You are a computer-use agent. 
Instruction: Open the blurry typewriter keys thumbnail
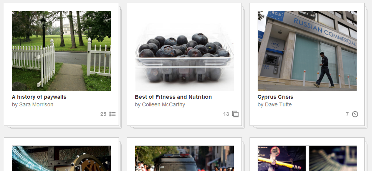click(x=333, y=158)
